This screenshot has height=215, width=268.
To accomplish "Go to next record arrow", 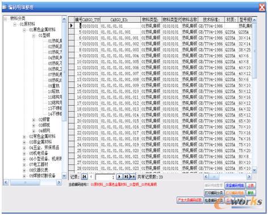I will [x=119, y=177].
